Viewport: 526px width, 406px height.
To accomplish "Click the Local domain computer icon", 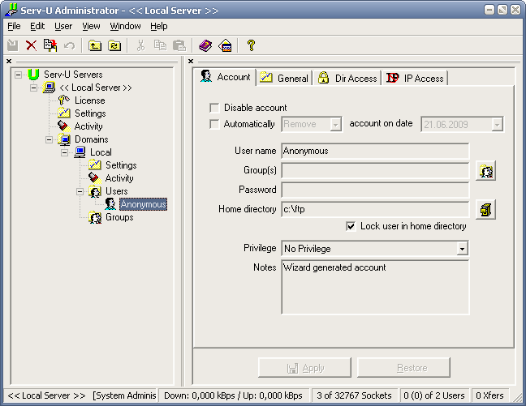I will click(80, 152).
